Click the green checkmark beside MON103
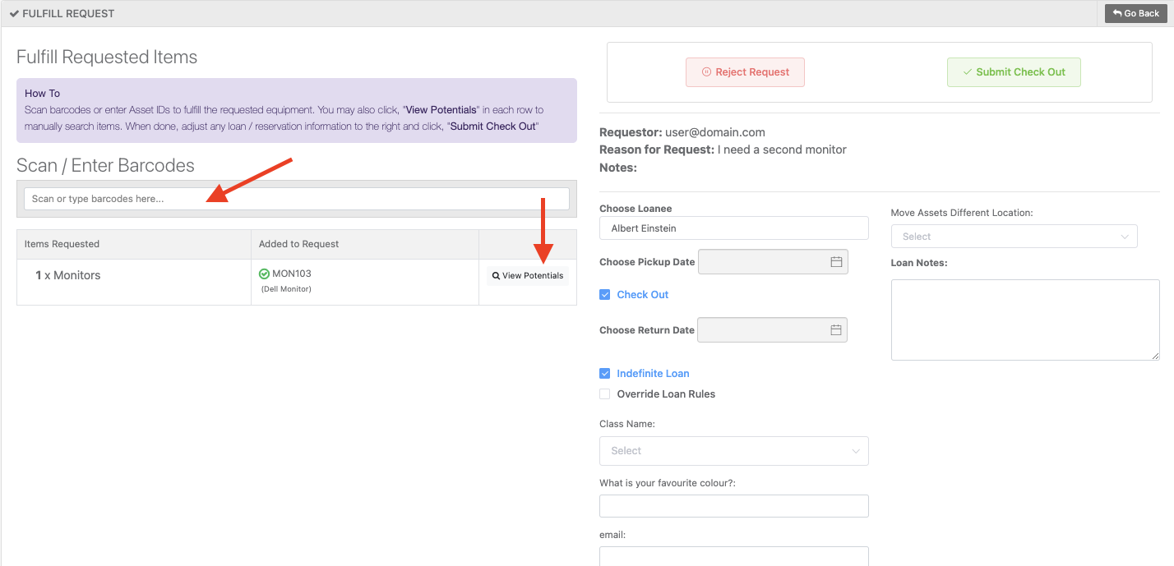The image size is (1174, 566). (264, 274)
